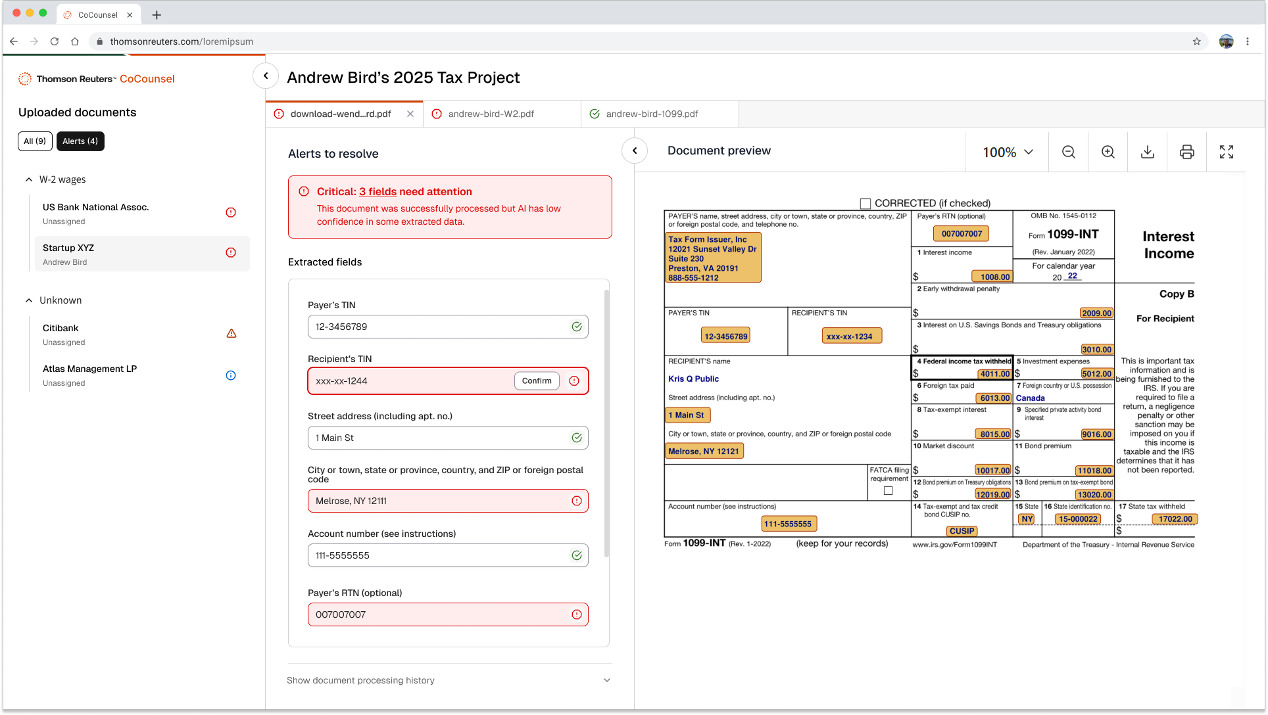Switch to the andrew-bird-1099.pdf tab
This screenshot has height=715, width=1268.
652,113
